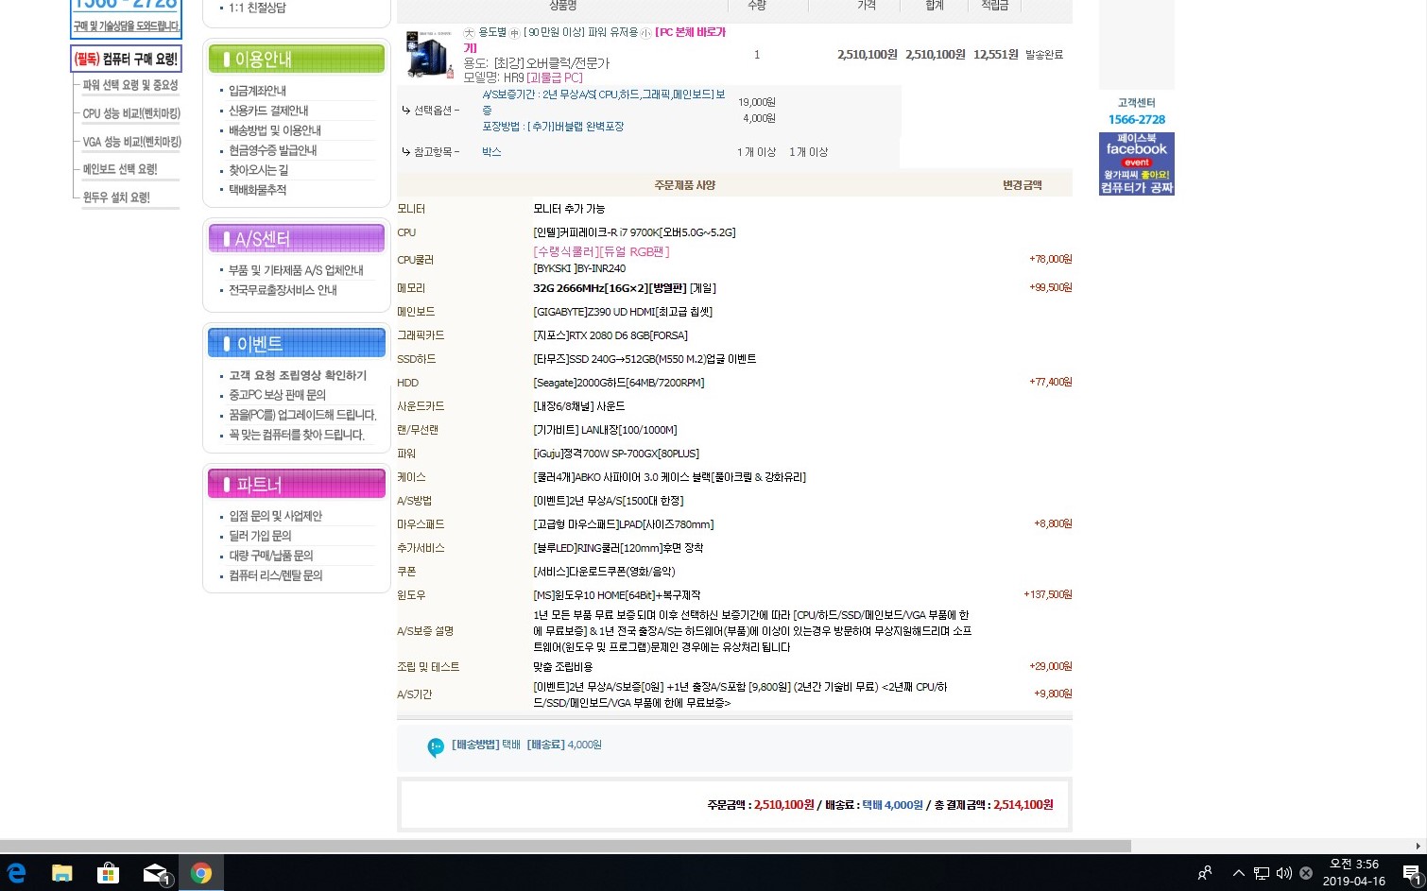Click the 32G 2666MHz memory spec
Image resolution: width=1427 pixels, height=891 pixels.
[x=625, y=288]
